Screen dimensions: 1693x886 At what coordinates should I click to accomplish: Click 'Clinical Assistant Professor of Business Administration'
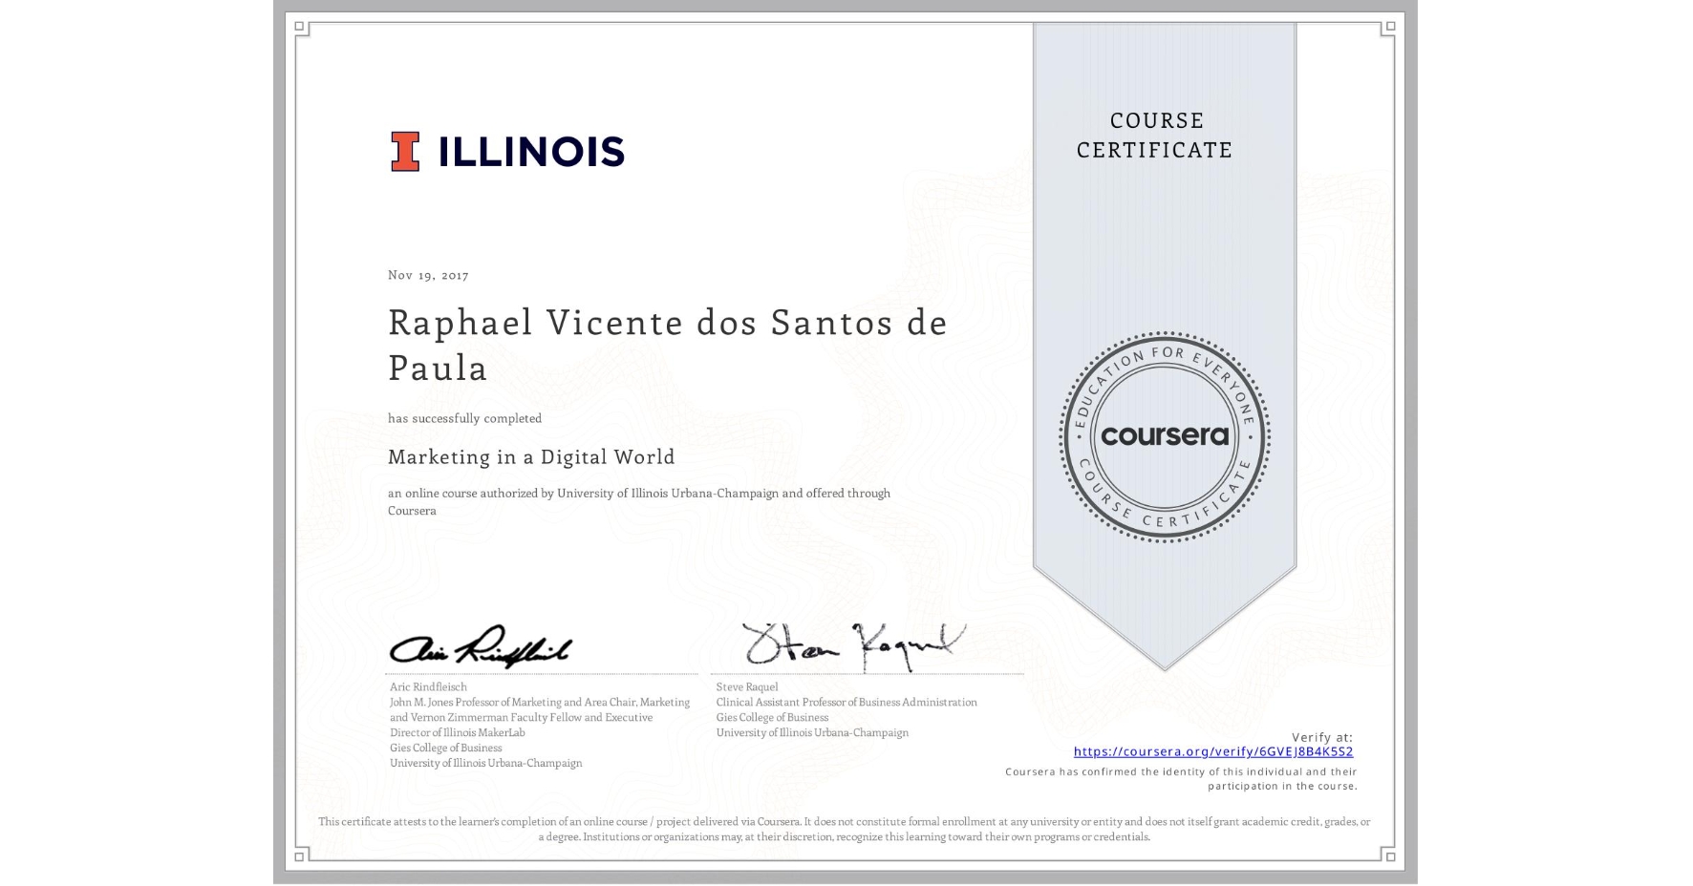(846, 702)
